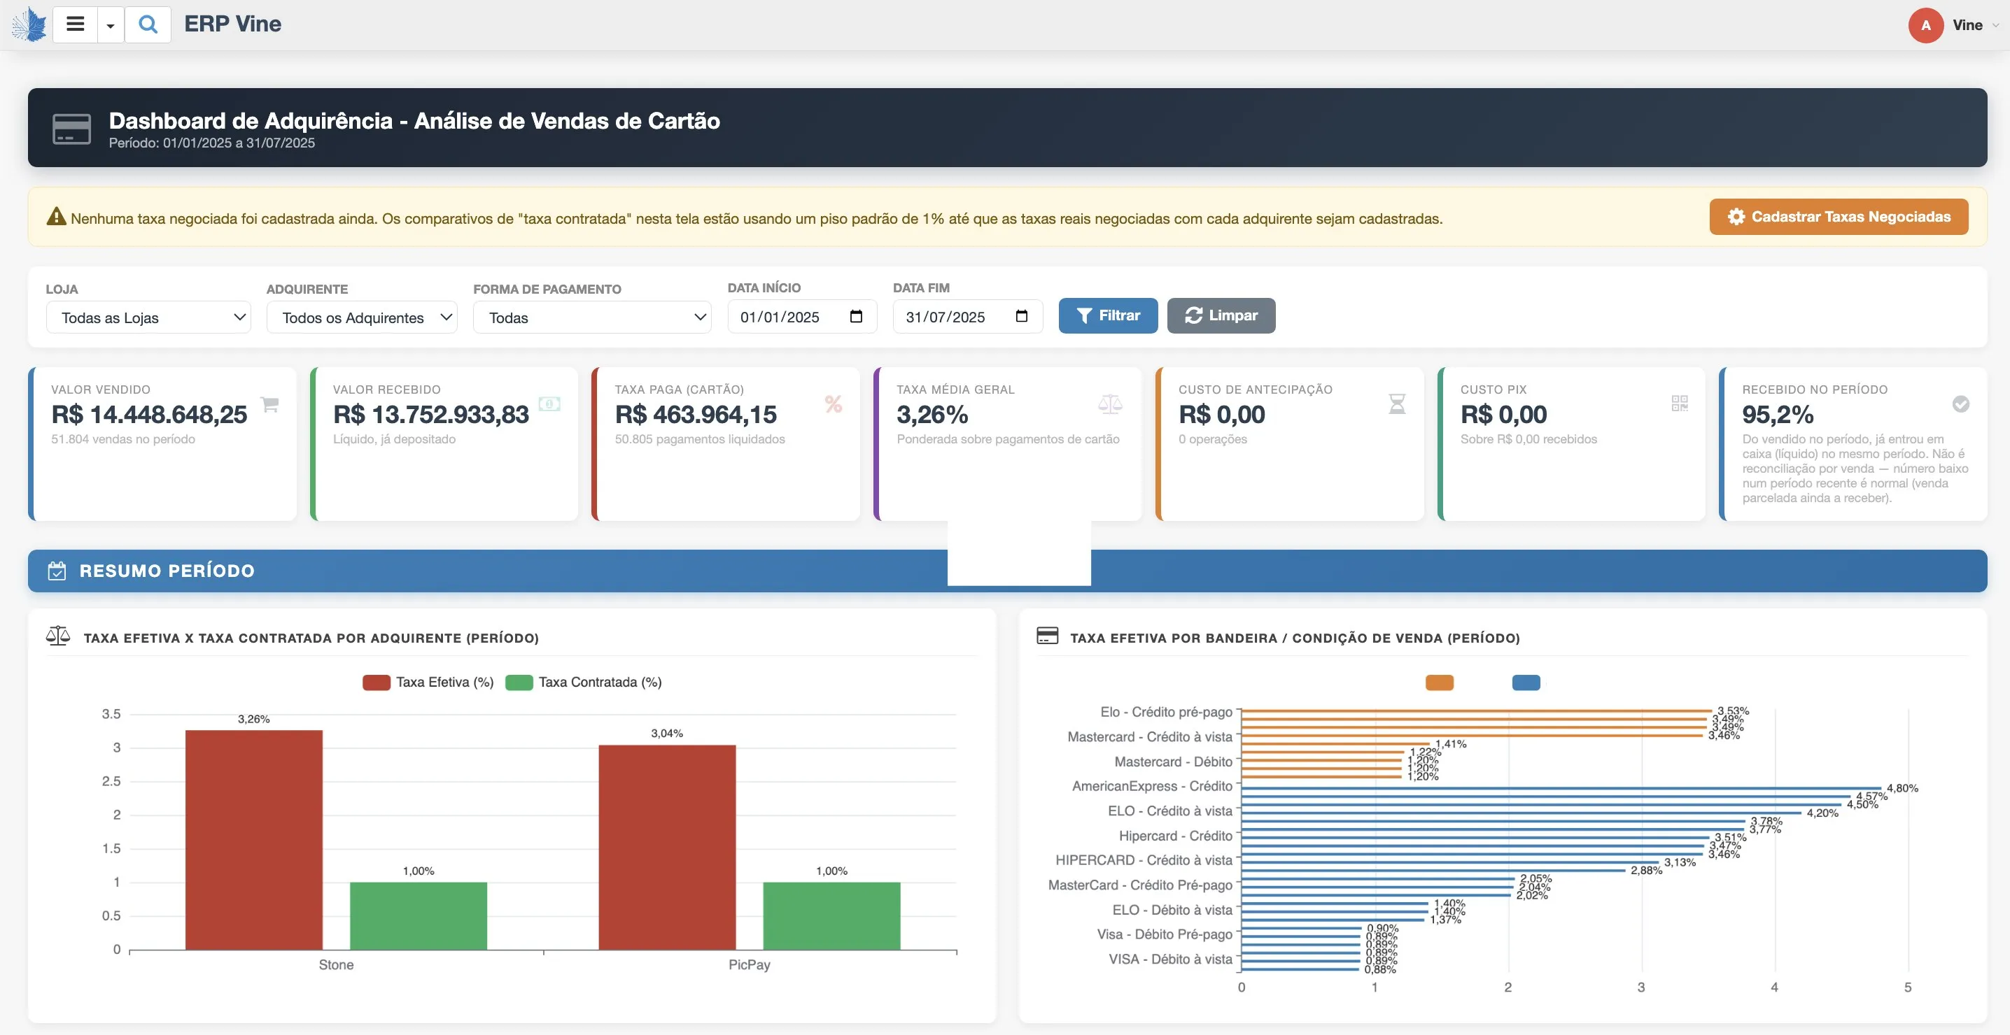Image resolution: width=2010 pixels, height=1035 pixels.
Task: Toggle the green Taxa Contratada (%) legend swatch
Action: [x=519, y=683]
